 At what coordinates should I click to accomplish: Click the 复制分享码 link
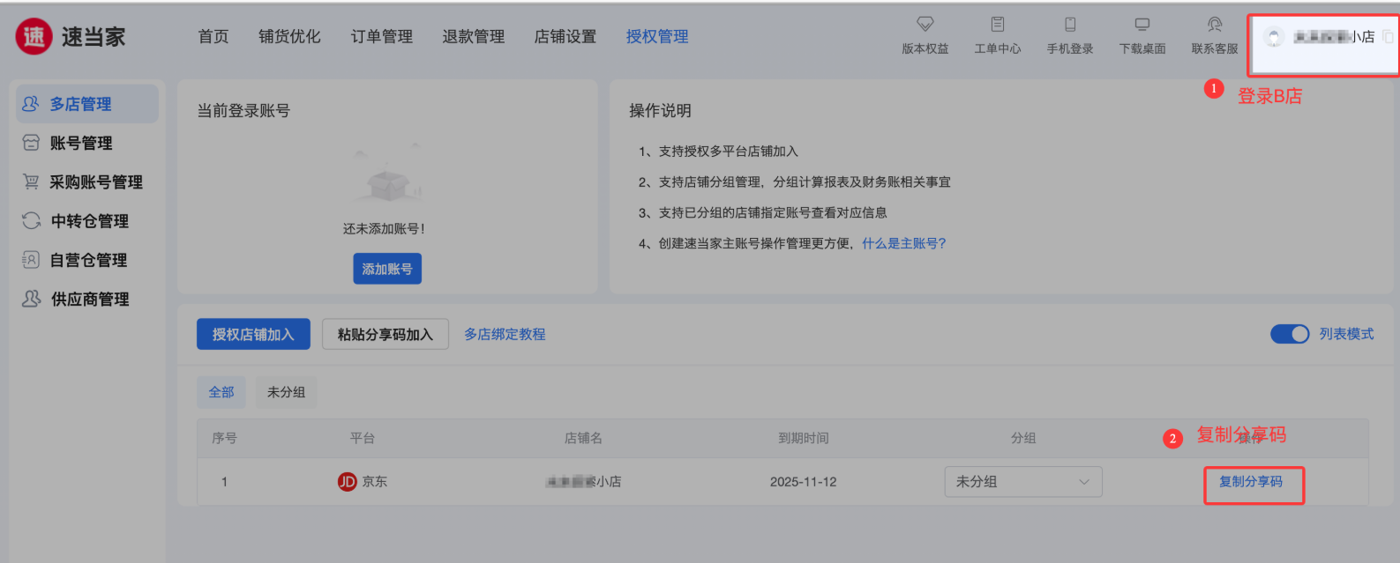(1250, 482)
